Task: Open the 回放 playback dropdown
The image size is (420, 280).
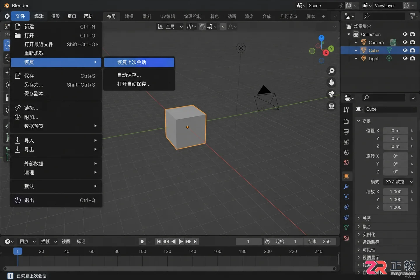Action: tap(27, 242)
